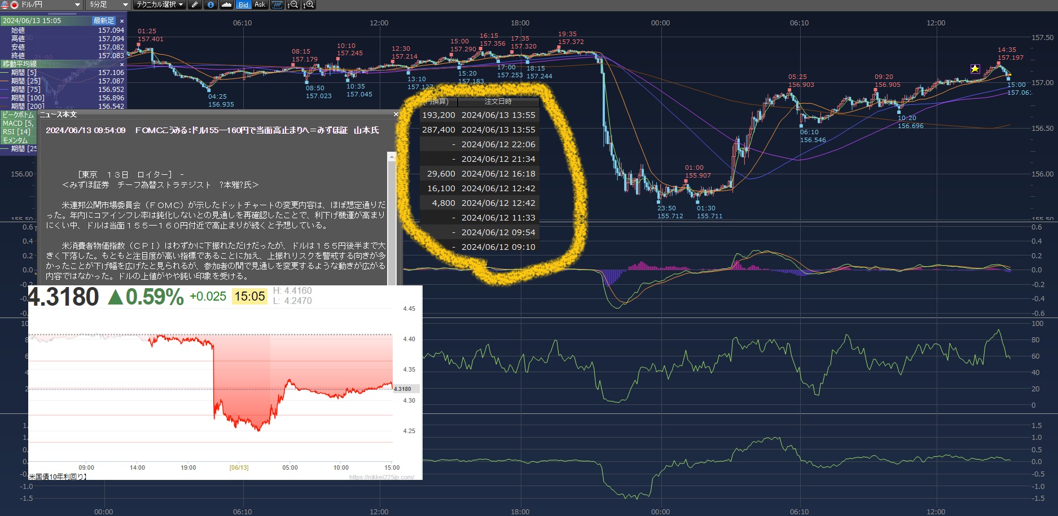The image size is (1058, 516).
Task: Switch price display to Ask
Action: 260,5
